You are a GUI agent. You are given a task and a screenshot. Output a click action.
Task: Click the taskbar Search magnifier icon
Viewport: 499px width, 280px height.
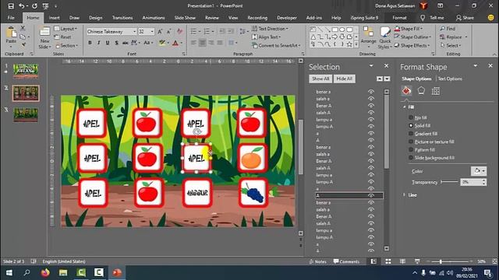tap(27, 273)
